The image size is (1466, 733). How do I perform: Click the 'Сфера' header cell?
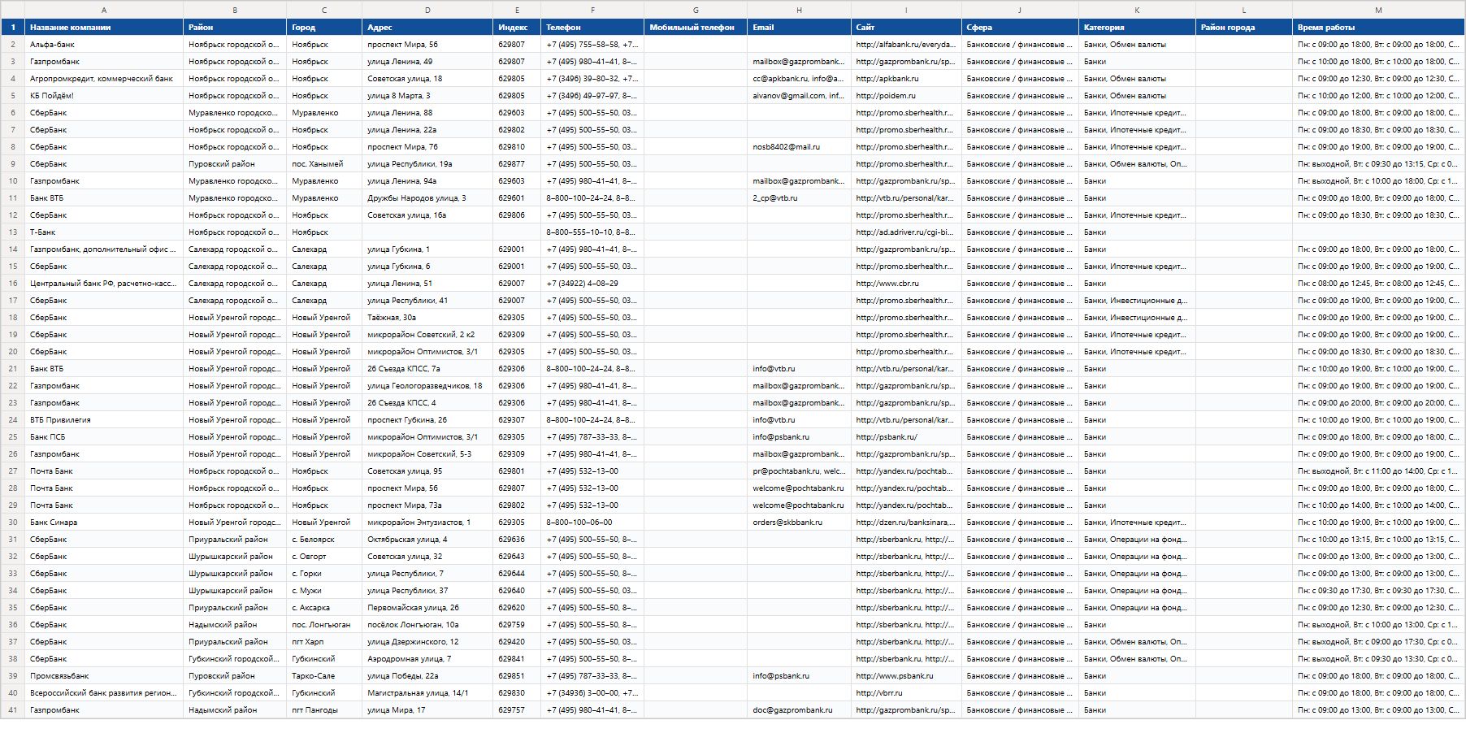[x=1020, y=27]
